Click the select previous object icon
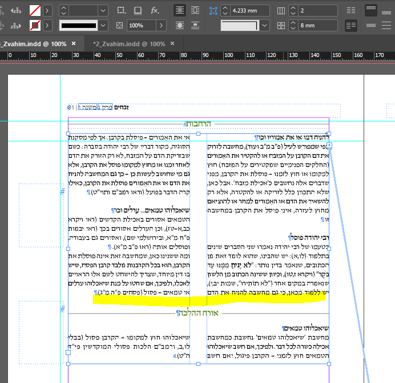The image size is (395, 383). (15, 10)
